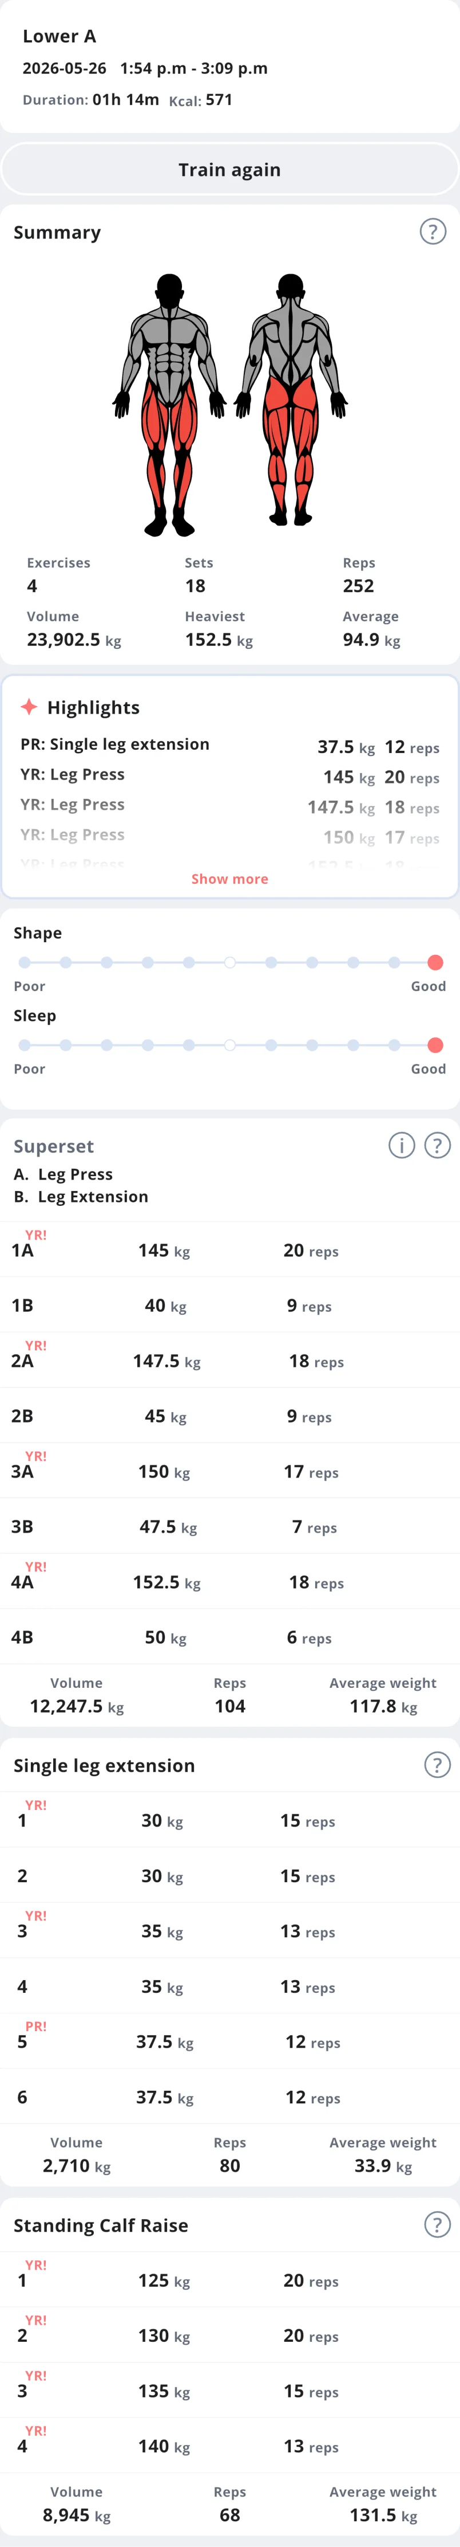Open superset set 4A with 152.5 kg

[x=230, y=1581]
